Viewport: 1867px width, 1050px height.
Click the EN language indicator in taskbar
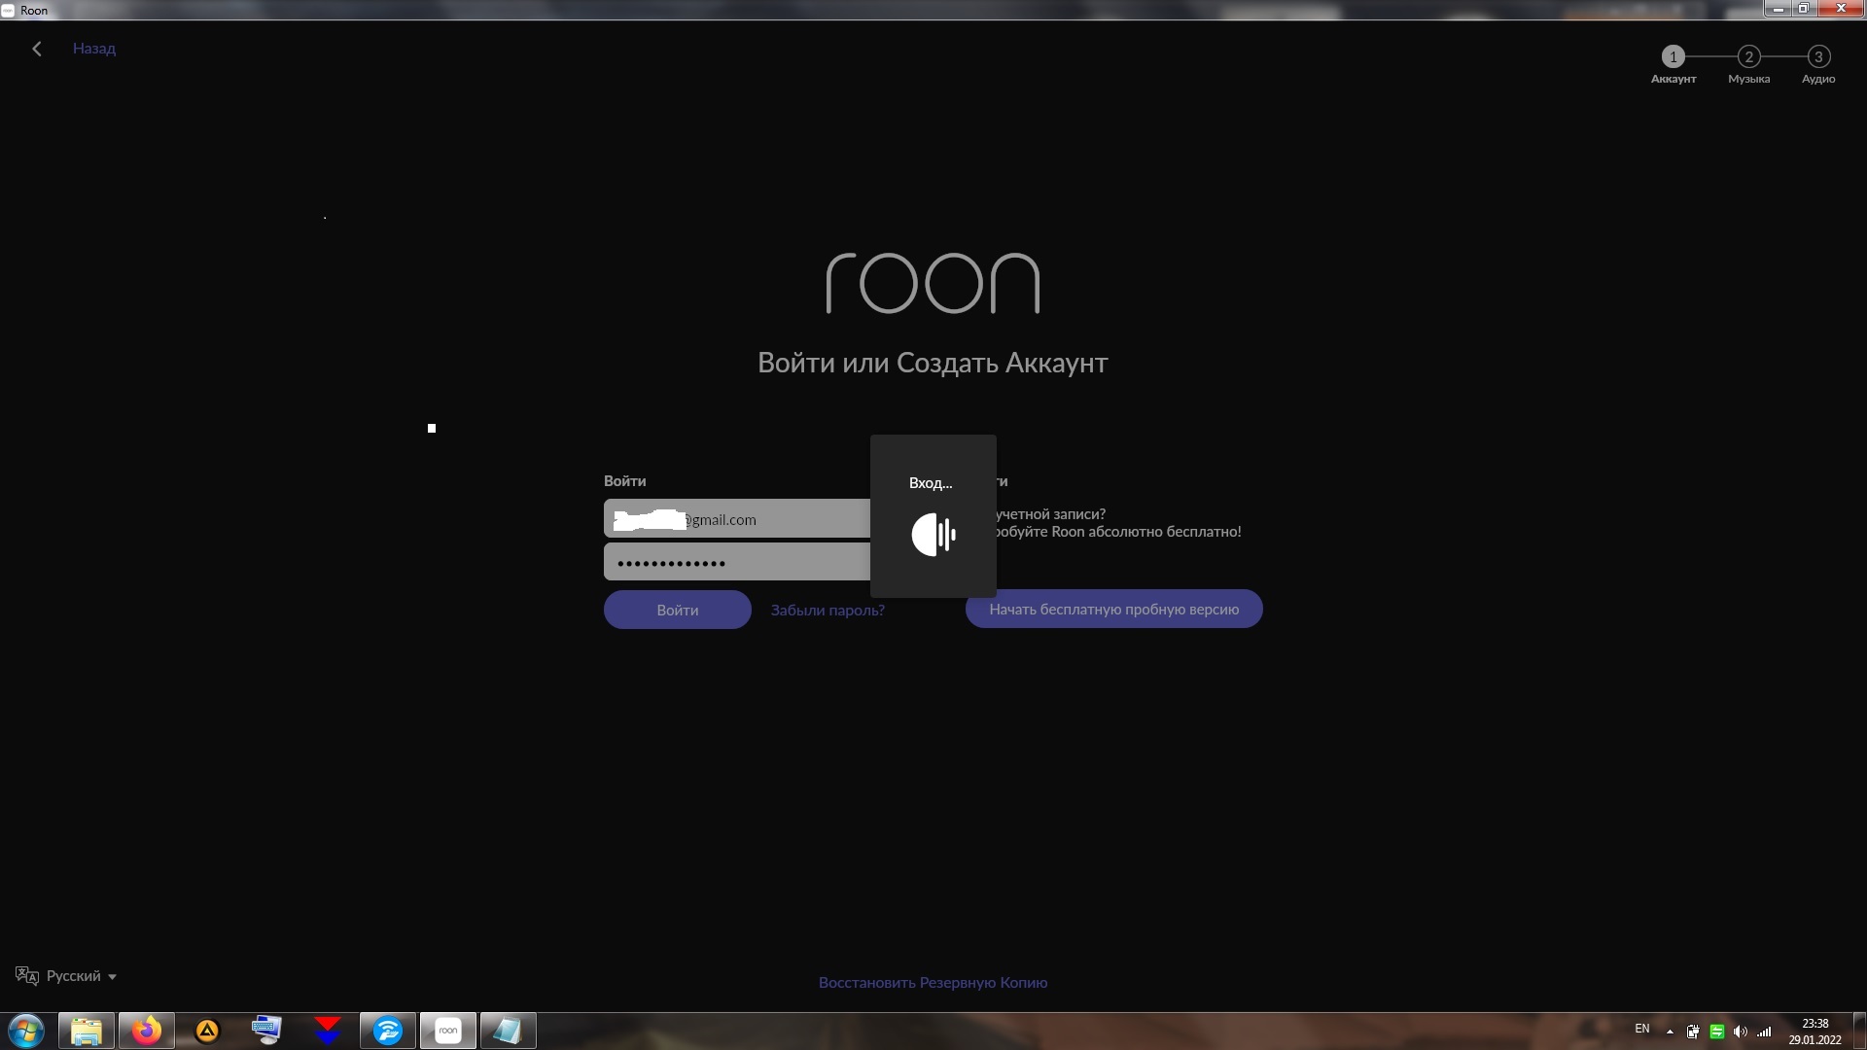[1642, 1030]
